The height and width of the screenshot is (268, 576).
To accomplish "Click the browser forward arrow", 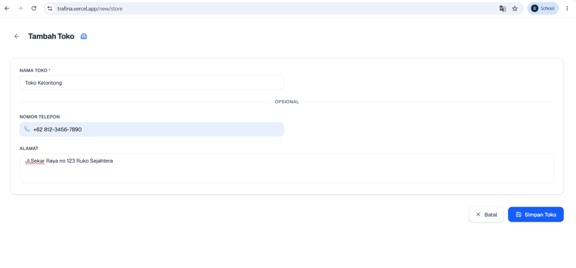I will 20,9.
